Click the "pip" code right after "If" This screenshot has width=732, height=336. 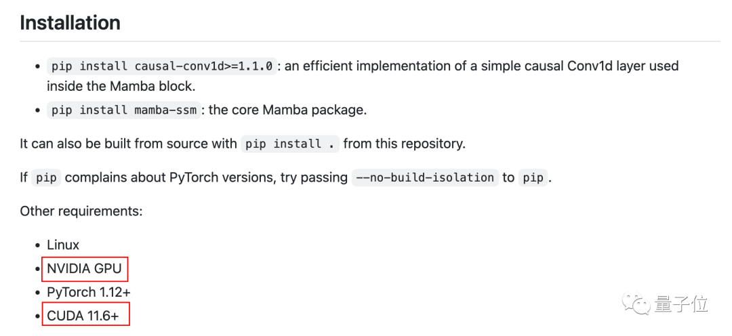click(x=46, y=177)
